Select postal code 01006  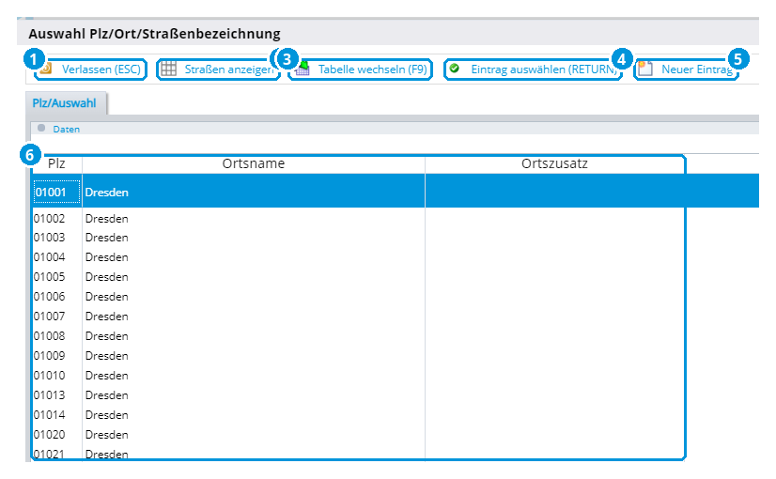[x=50, y=297]
